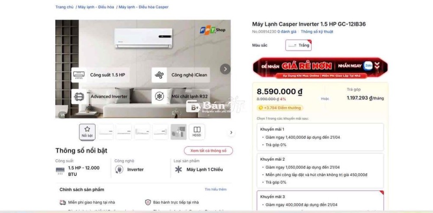Click the next image arrow on product photo

pos(225,69)
